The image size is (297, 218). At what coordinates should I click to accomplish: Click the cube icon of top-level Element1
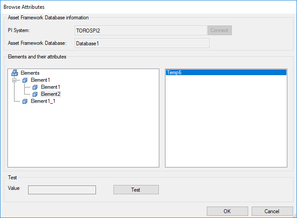[x=25, y=80]
